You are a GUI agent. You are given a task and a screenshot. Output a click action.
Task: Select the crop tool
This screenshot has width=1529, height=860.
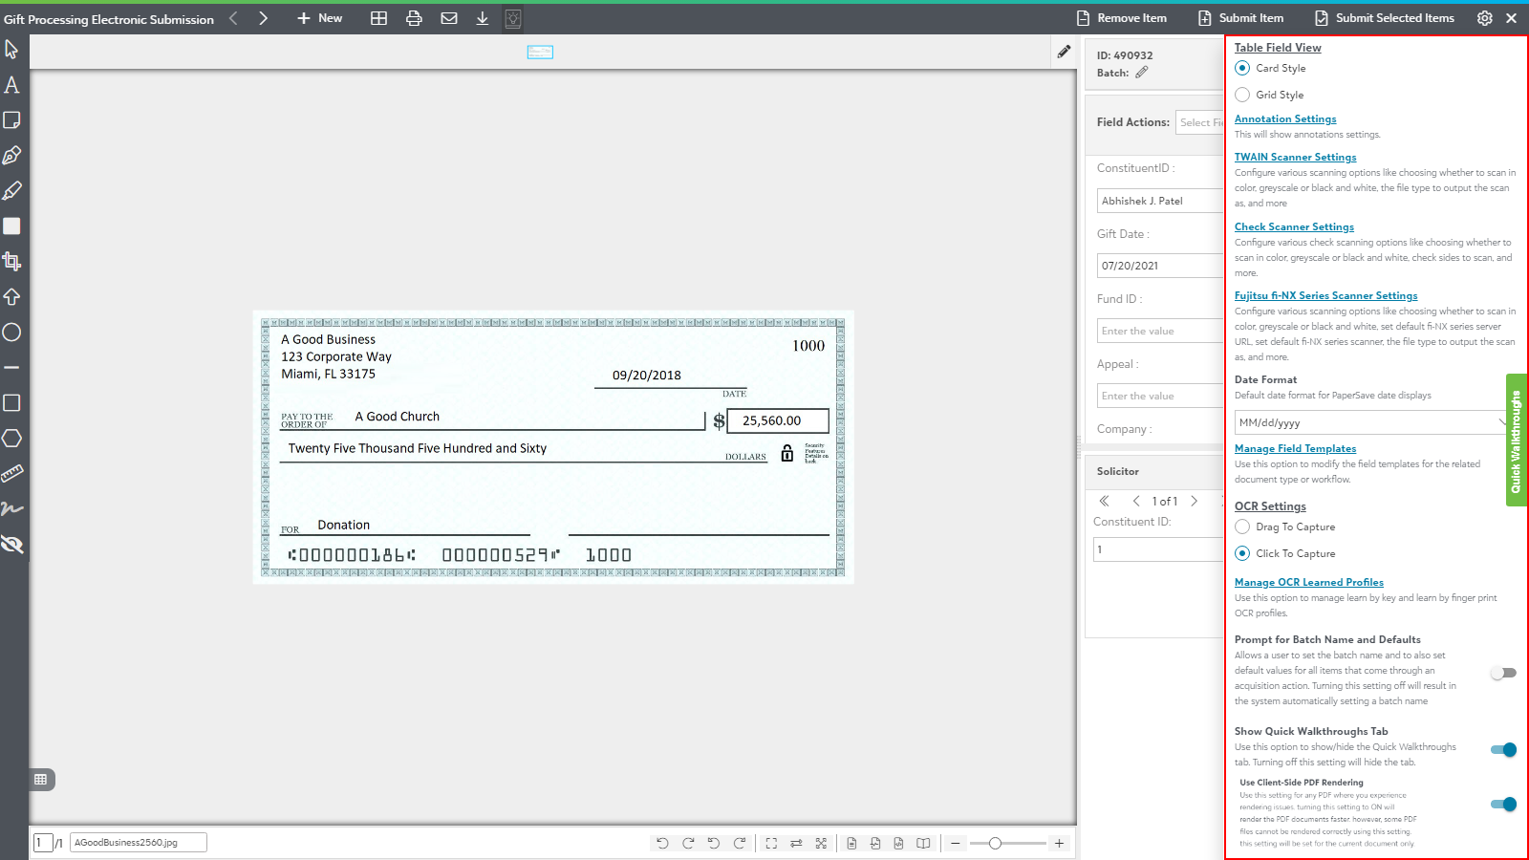(11, 262)
